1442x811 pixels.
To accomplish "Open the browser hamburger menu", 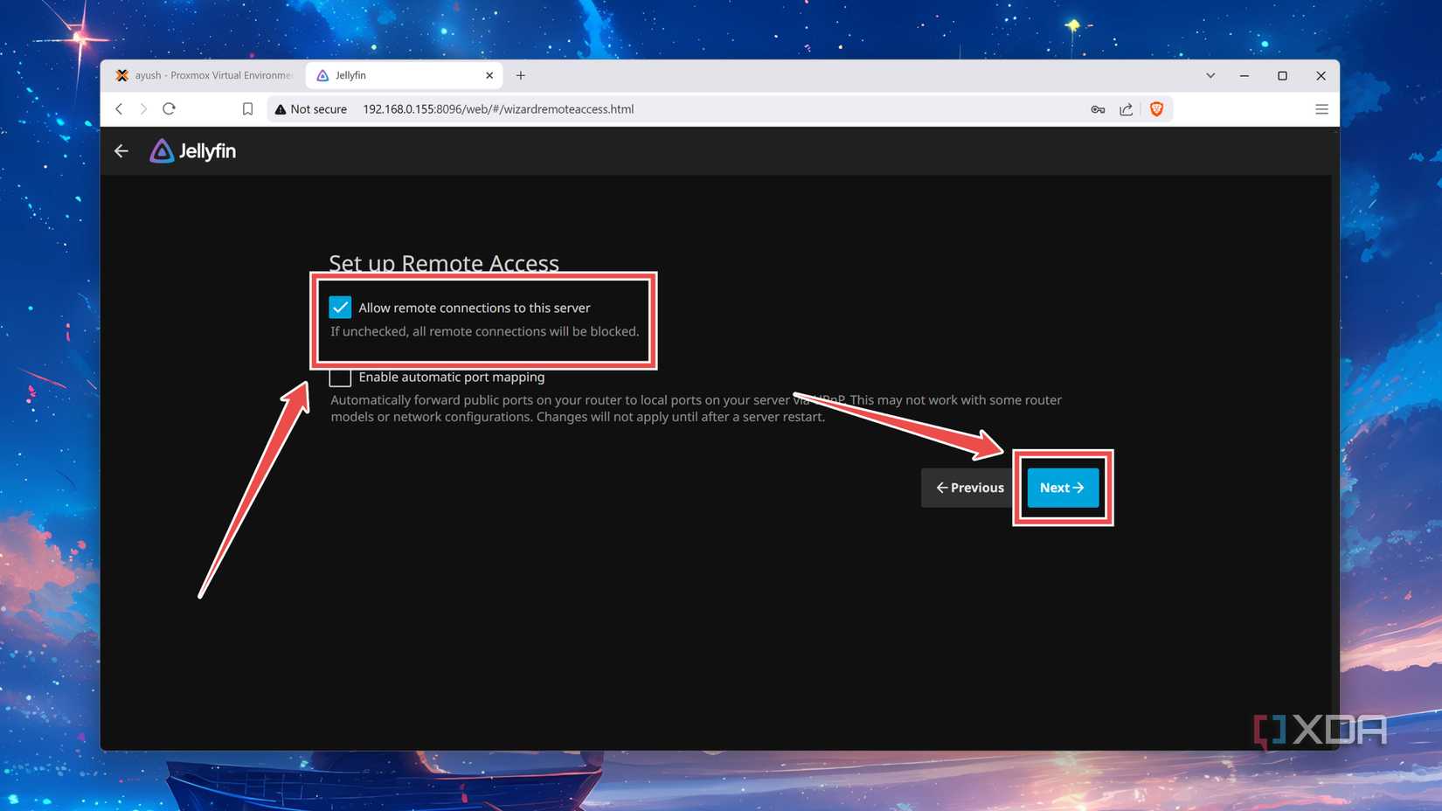I will [1321, 108].
